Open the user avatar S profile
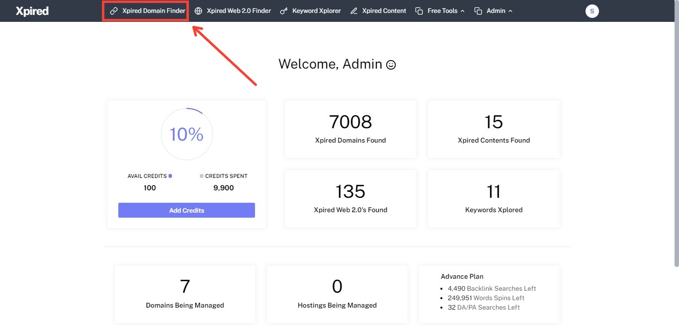679x326 pixels. [x=592, y=11]
